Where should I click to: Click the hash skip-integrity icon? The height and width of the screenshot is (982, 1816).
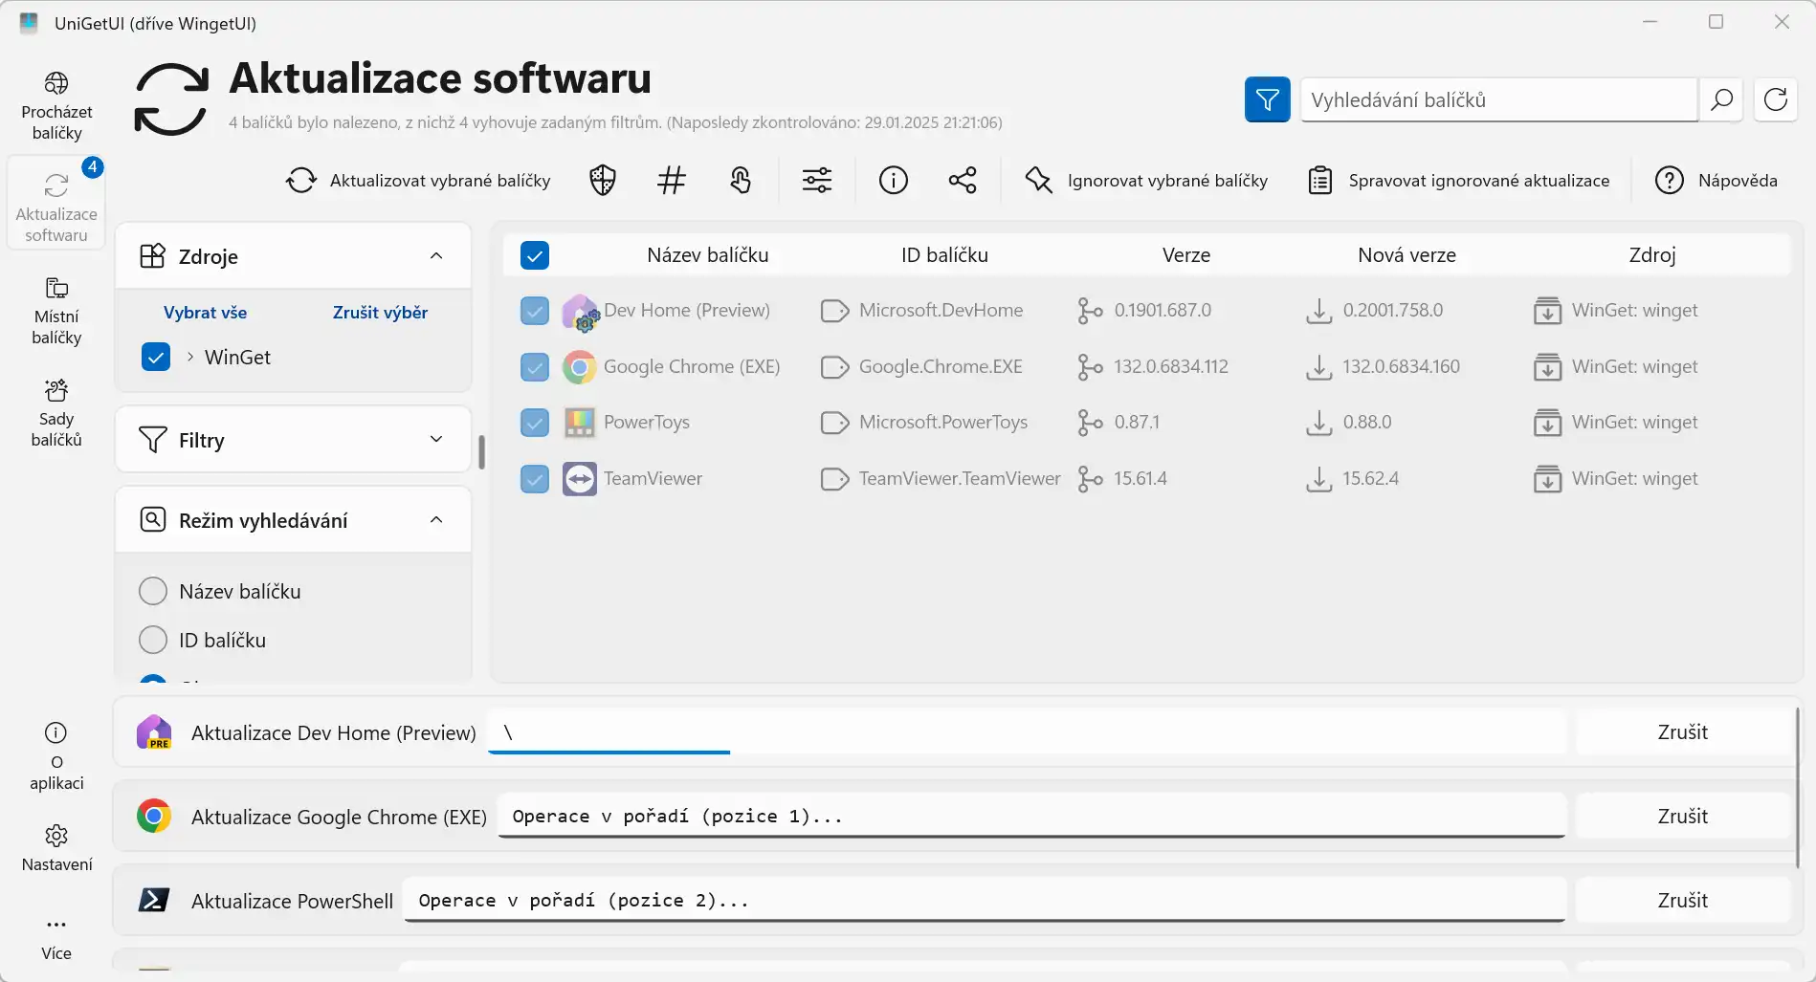coord(671,180)
